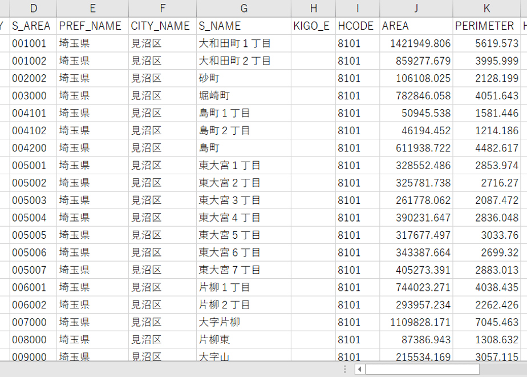Image resolution: width=527 pixels, height=377 pixels.
Task: Select HCODE cell in 大和田町１丁目 row
Action: click(358, 43)
